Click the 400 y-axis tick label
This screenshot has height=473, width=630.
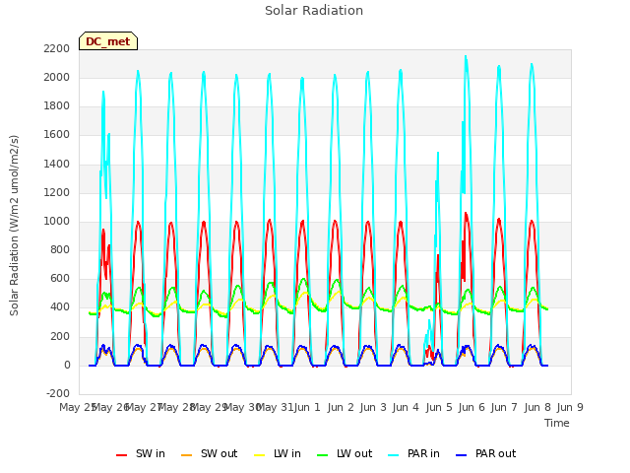coord(60,307)
